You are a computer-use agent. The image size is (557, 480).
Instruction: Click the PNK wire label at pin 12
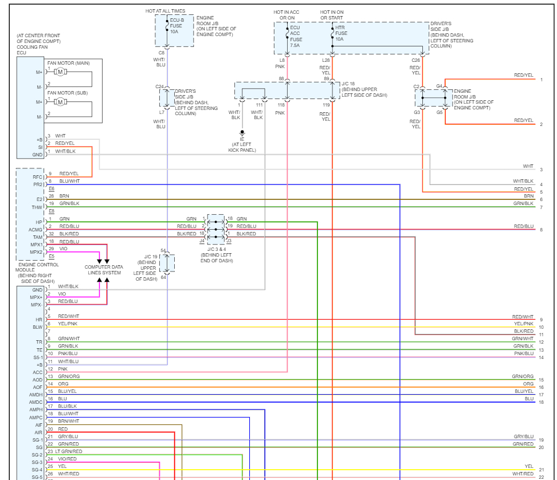62,369
